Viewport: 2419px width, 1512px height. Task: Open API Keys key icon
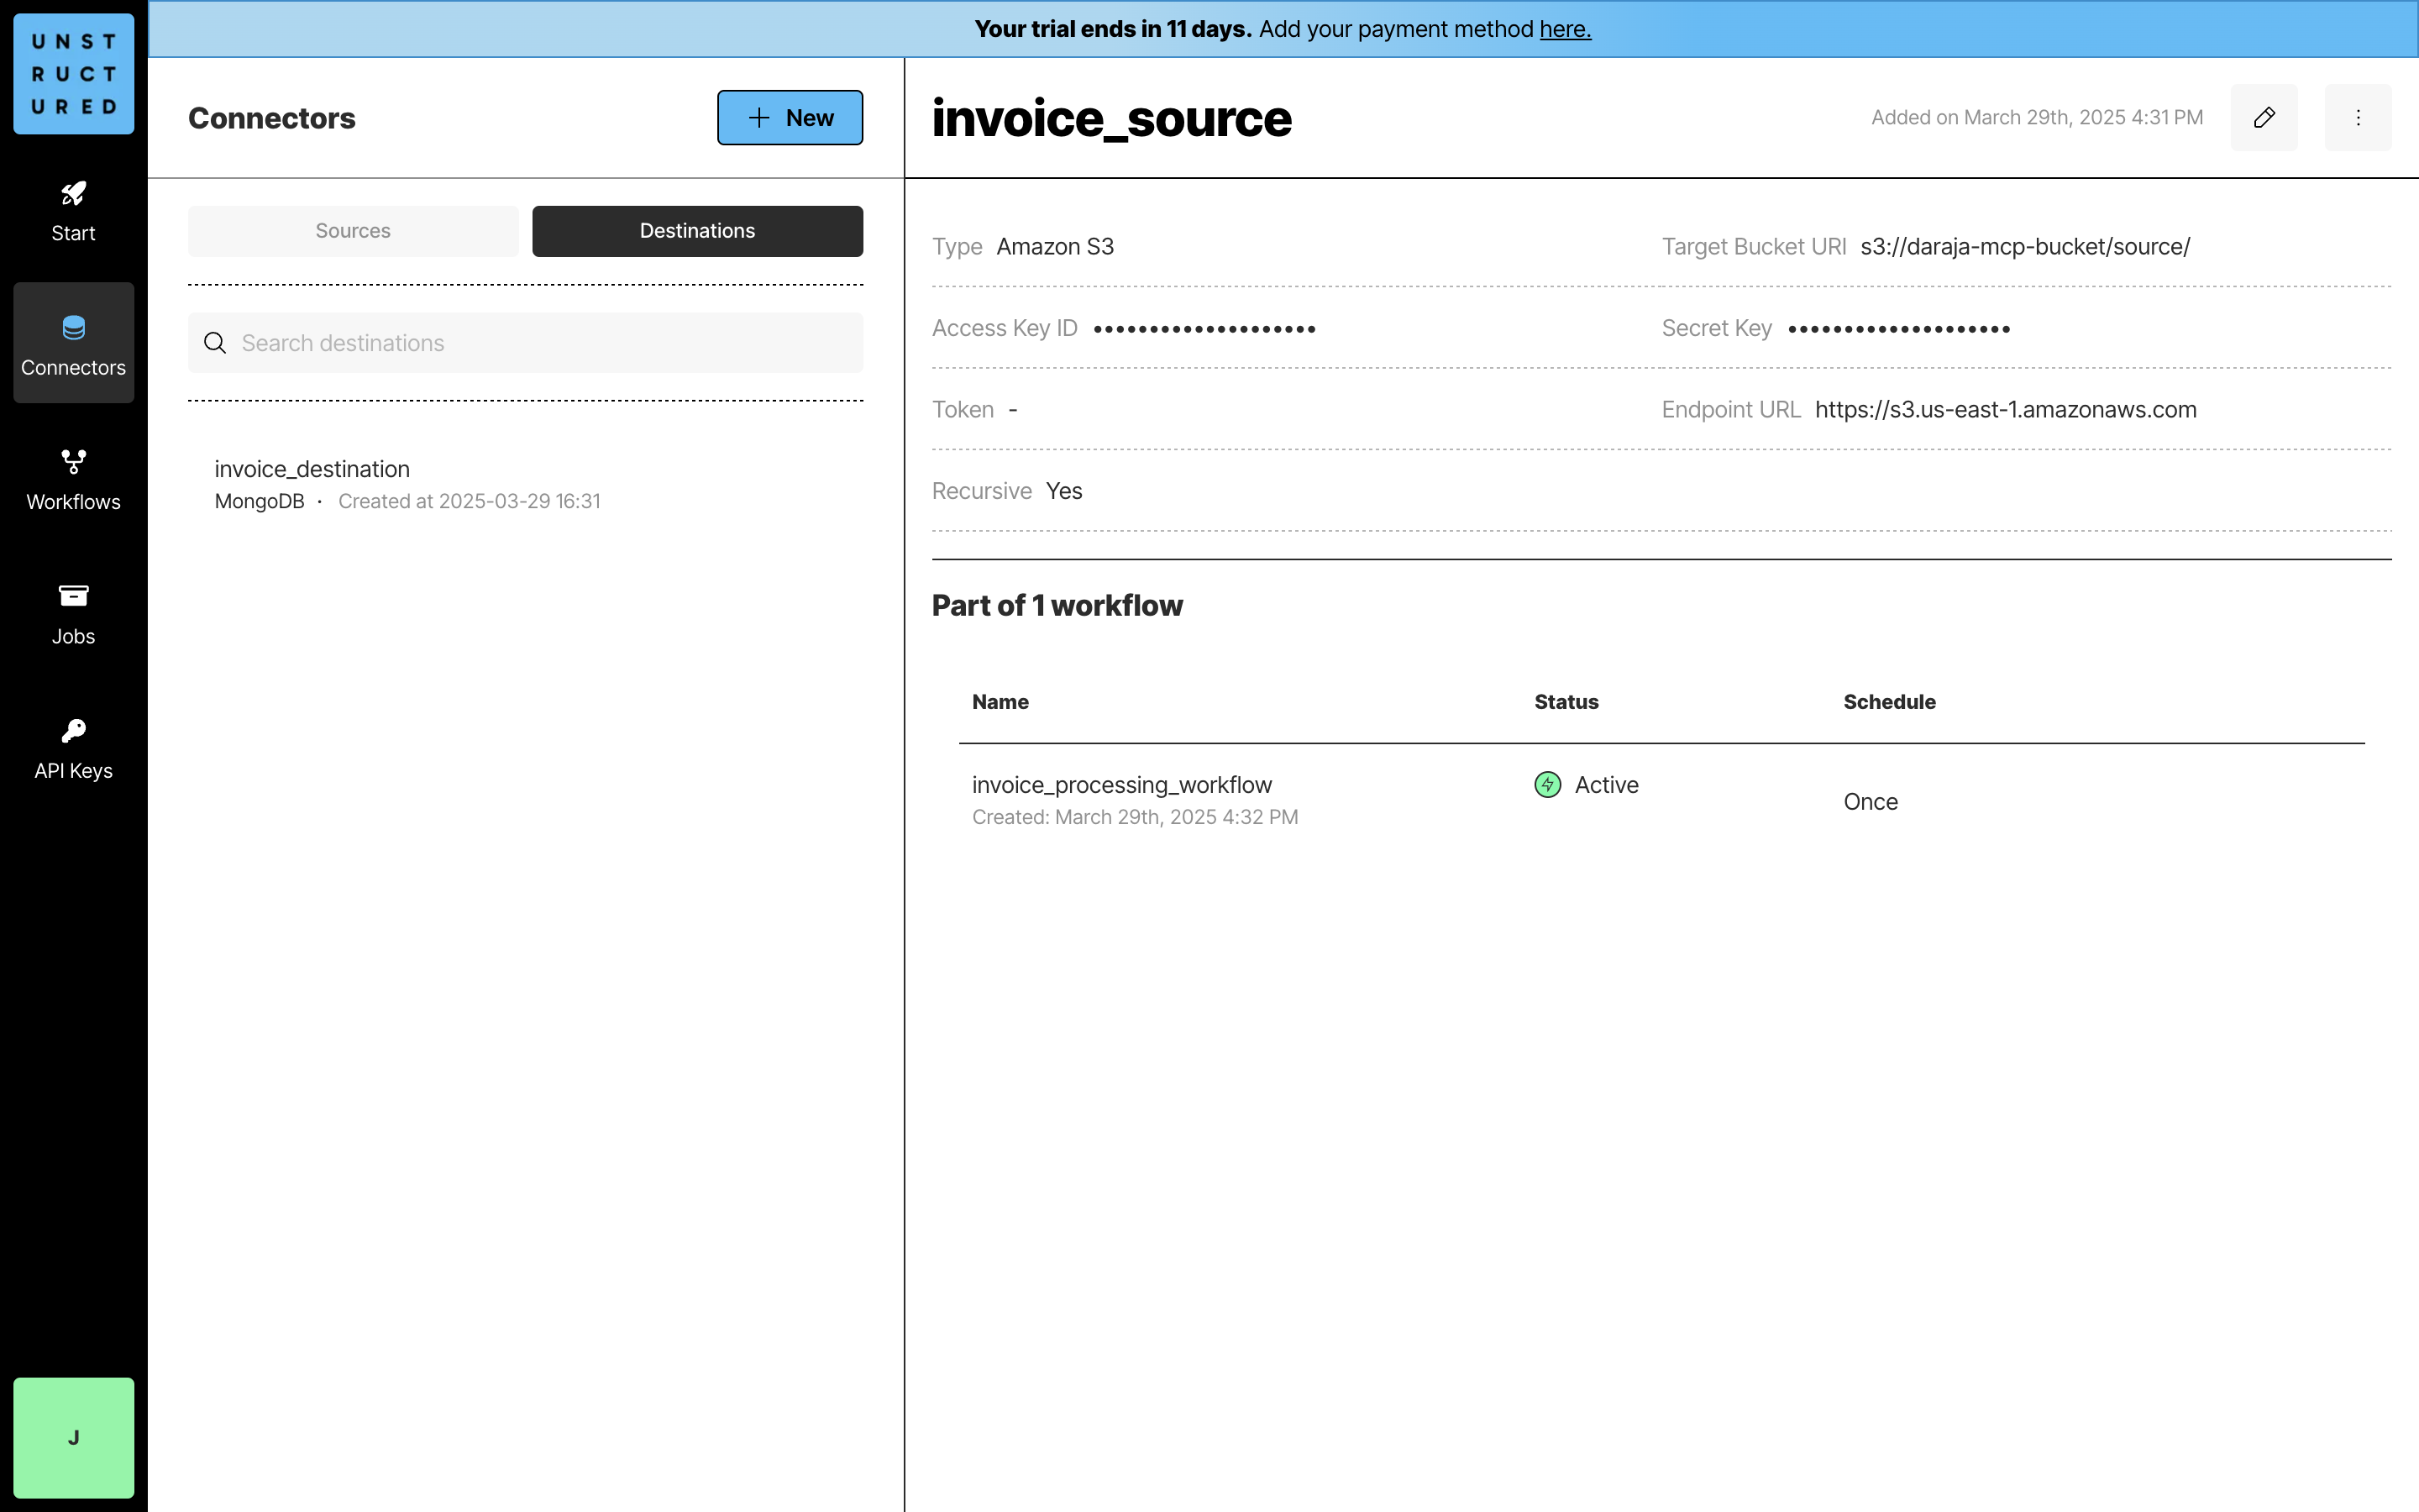73,731
